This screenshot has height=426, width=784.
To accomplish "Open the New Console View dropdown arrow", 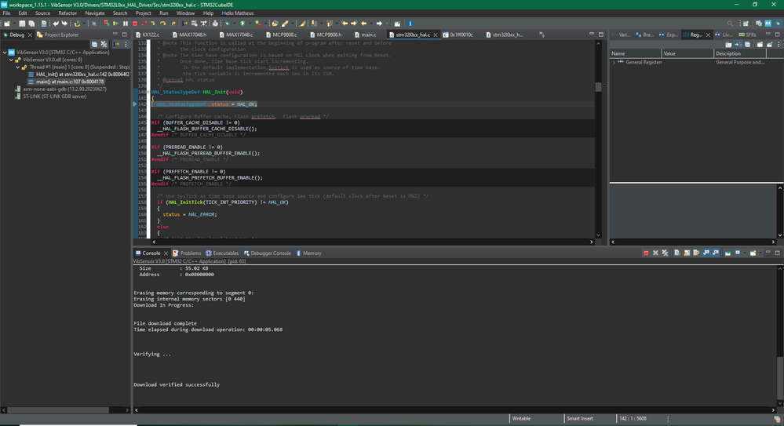I will tap(760, 253).
